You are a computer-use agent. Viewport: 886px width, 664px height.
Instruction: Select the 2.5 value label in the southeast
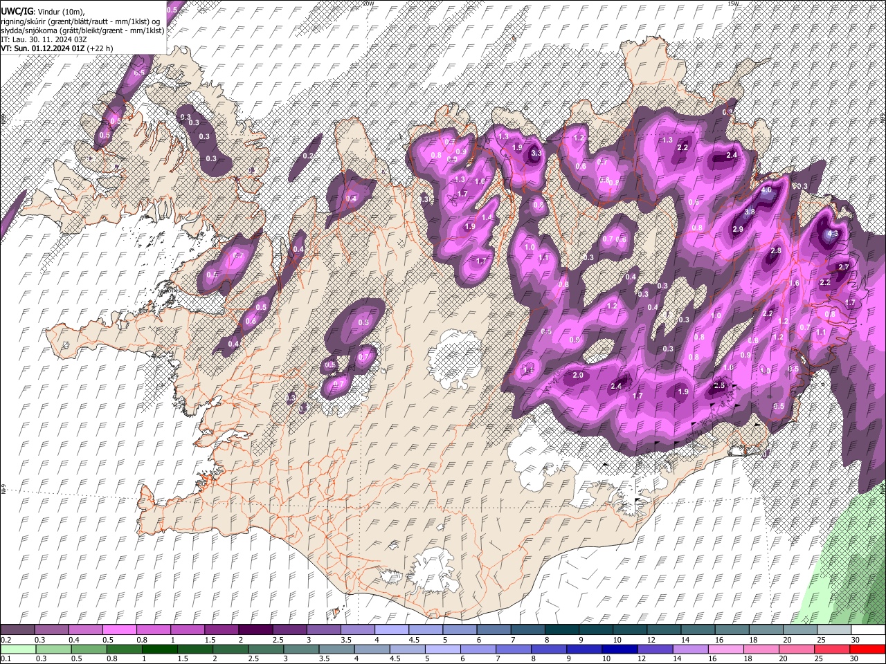(719, 386)
